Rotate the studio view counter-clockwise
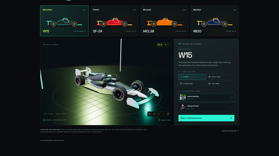 pyautogui.click(x=150, y=114)
